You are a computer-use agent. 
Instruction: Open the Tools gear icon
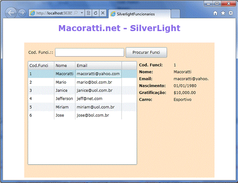tap(231, 13)
